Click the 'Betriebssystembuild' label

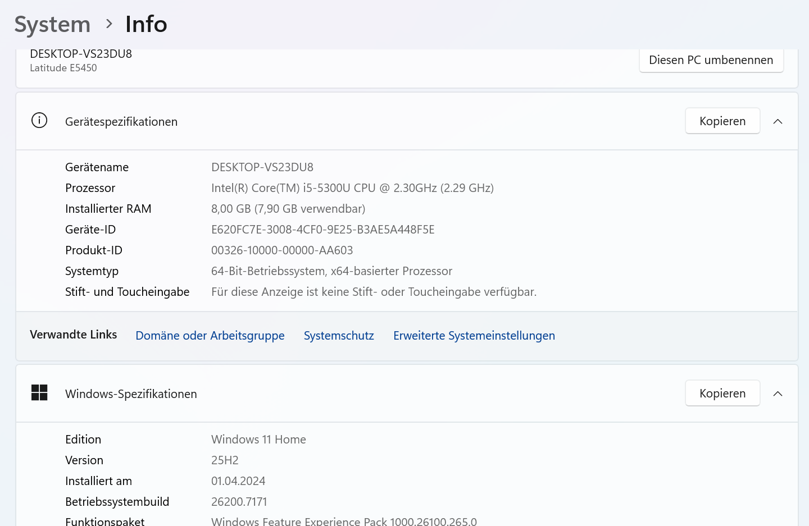[x=117, y=502]
